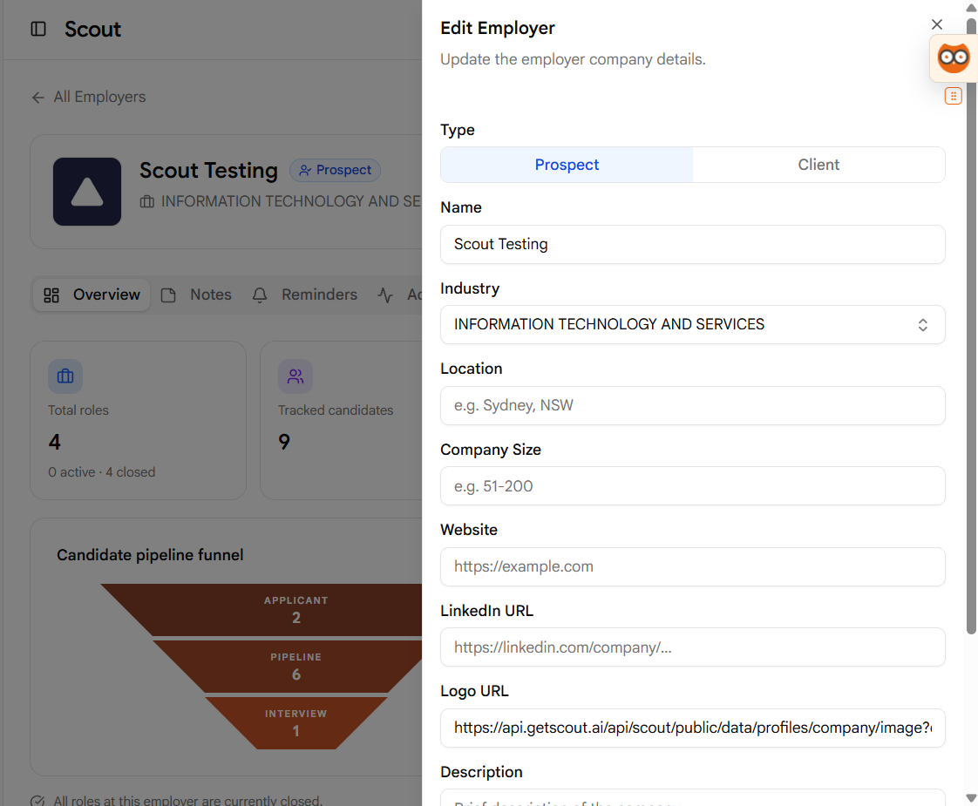The height and width of the screenshot is (806, 978).
Task: Switch to the Reminders tab
Action: pos(305,295)
